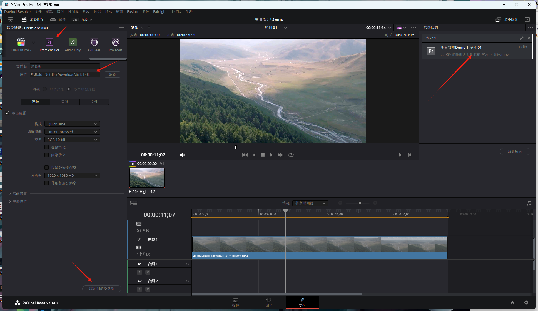
Task: Expand the advanced settings section
Action: [x=19, y=194]
